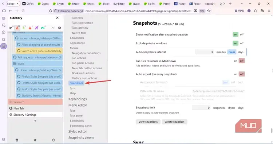Viewport: 273px width, 144px height.
Task: Reload the page with the refresh icon
Action: coord(23,11)
